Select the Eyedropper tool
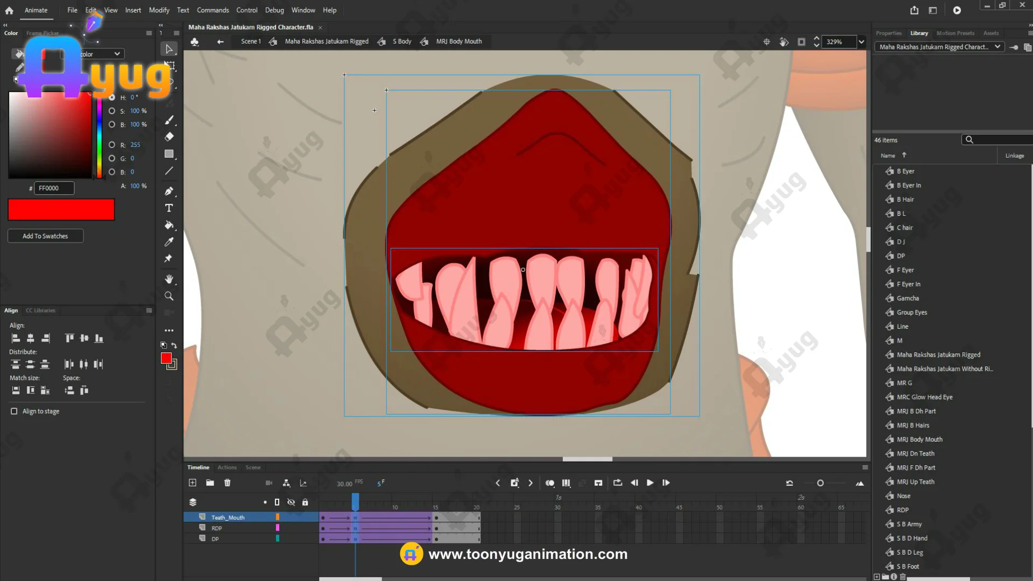This screenshot has width=1033, height=581. click(169, 242)
